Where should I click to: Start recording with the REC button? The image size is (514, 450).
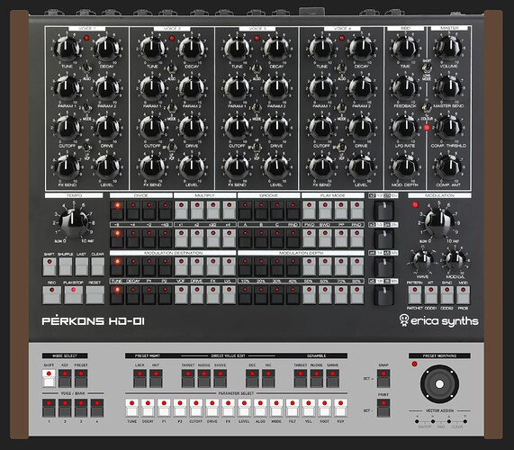(51, 294)
